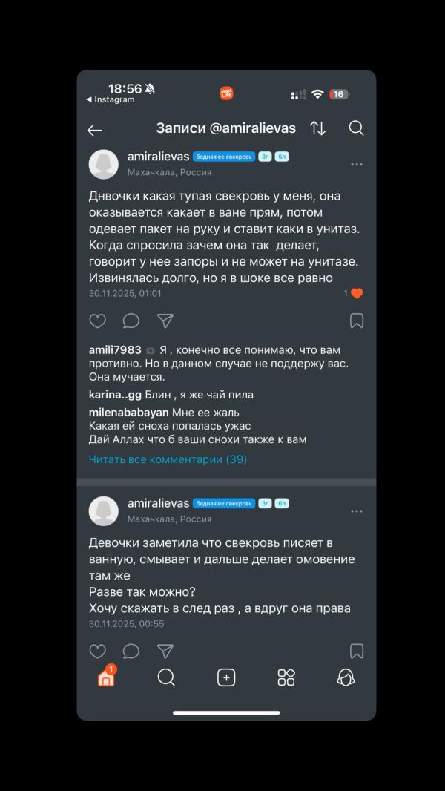Switch to the Search tab in bottom navigation
Image resolution: width=445 pixels, height=791 pixels.
pos(166,677)
